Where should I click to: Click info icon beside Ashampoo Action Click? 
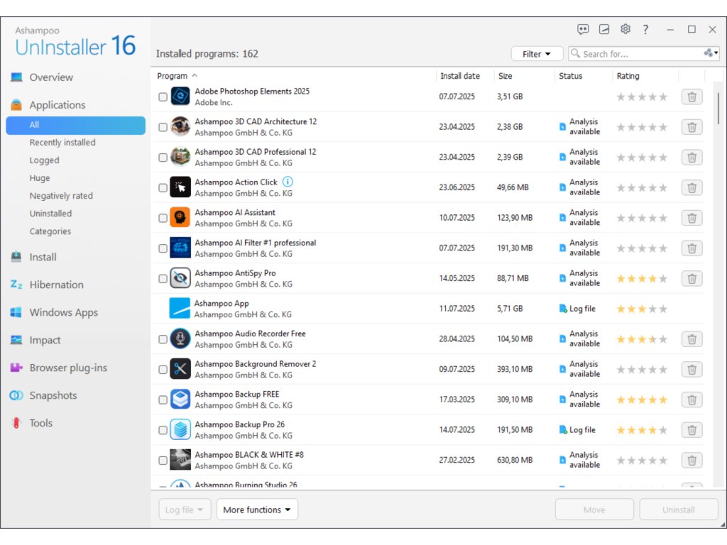tap(288, 182)
